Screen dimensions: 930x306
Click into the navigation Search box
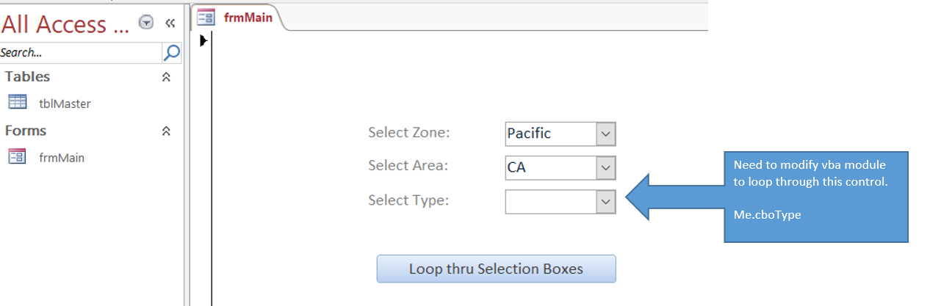[81, 53]
